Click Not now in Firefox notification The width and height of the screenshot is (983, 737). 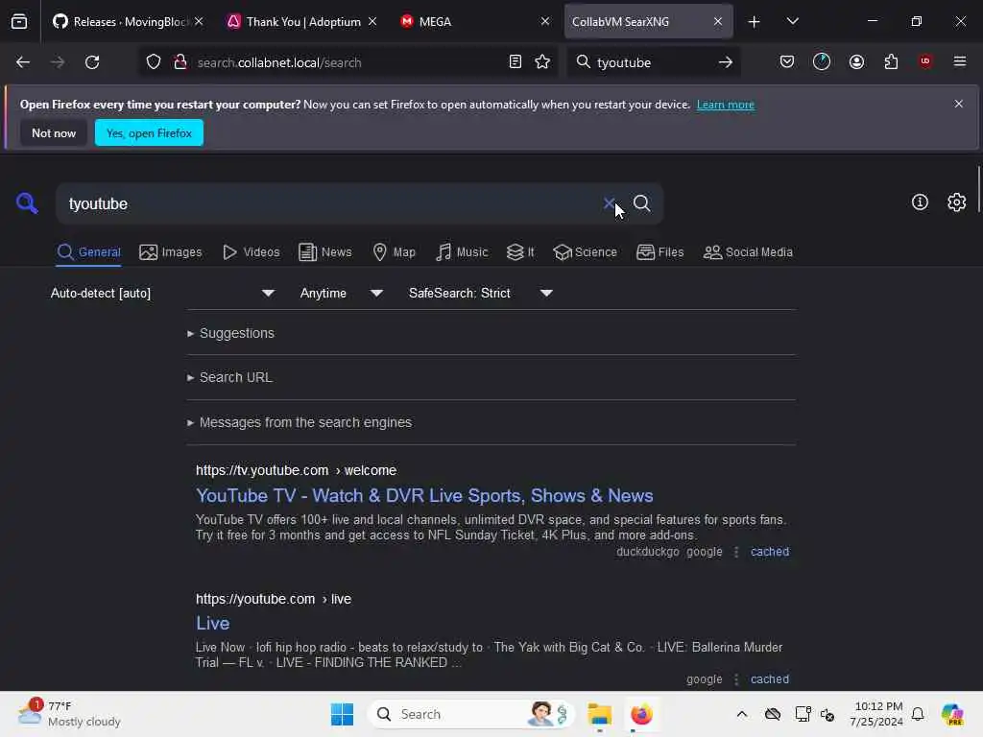click(54, 132)
